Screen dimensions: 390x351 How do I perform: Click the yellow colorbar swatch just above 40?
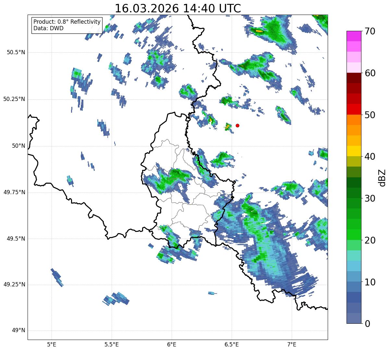tap(354, 151)
